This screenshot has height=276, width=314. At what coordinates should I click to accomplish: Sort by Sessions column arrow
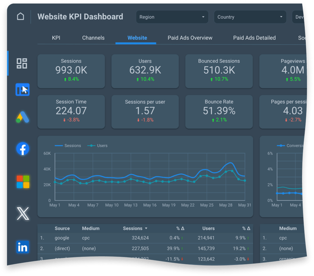click(146, 229)
